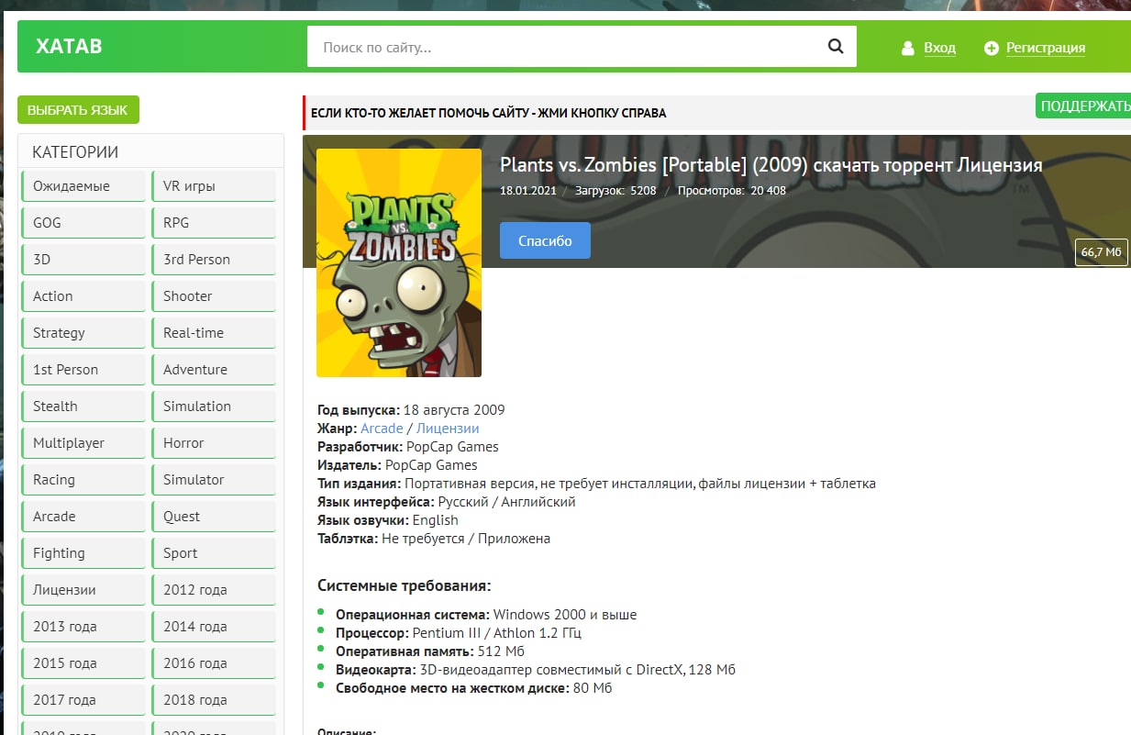Image resolution: width=1131 pixels, height=735 pixels.
Task: Click the blue Спасибо button
Action: pyautogui.click(x=545, y=240)
